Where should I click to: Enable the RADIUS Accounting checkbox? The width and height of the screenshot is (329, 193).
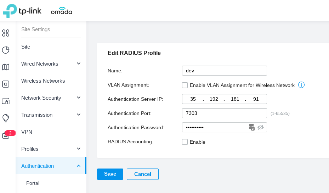185,142
